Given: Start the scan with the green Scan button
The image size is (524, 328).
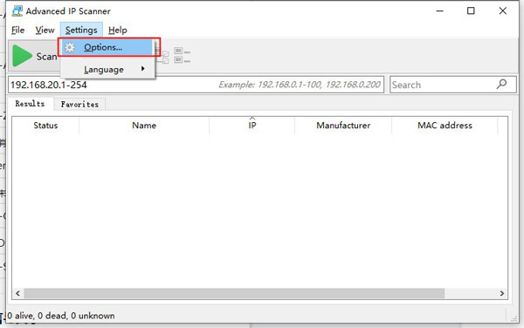Looking at the screenshot, I should 34,56.
